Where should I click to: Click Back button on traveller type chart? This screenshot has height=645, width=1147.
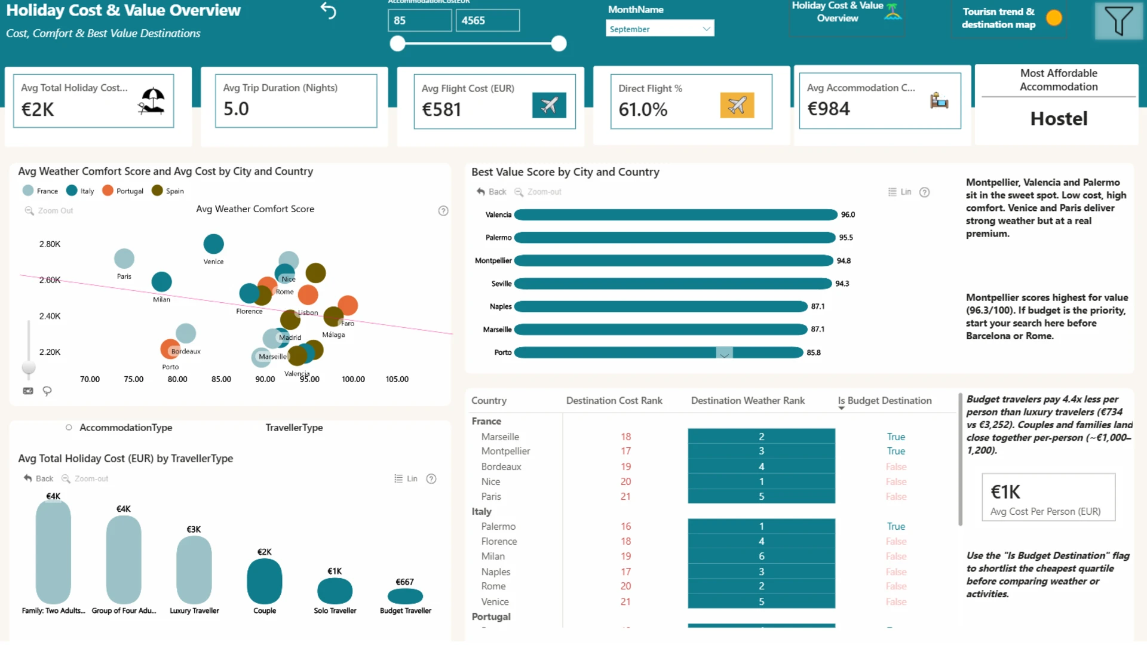[x=38, y=479]
